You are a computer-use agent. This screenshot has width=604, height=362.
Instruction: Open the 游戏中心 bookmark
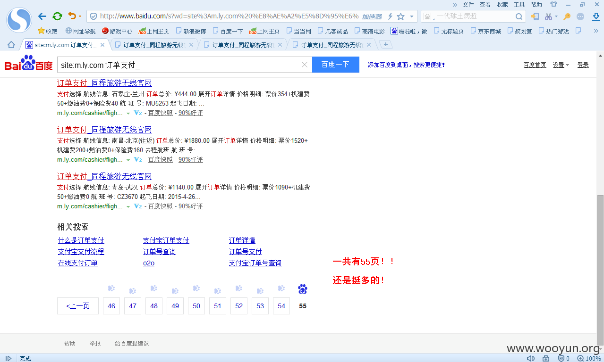117,31
